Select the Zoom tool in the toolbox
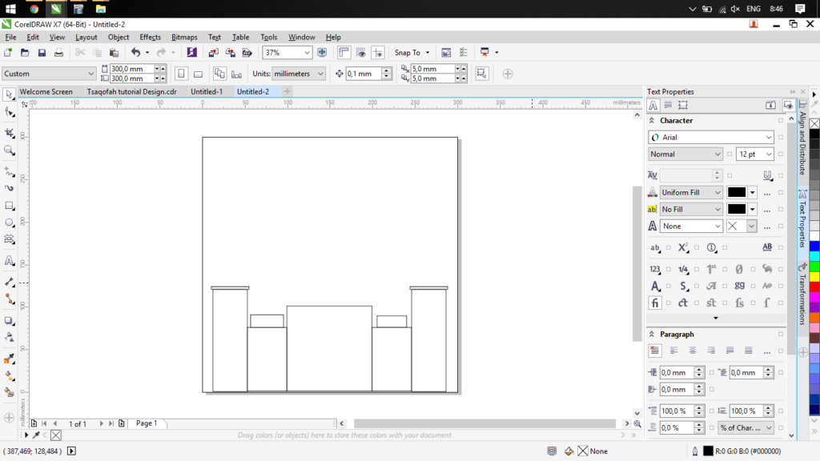 10,150
